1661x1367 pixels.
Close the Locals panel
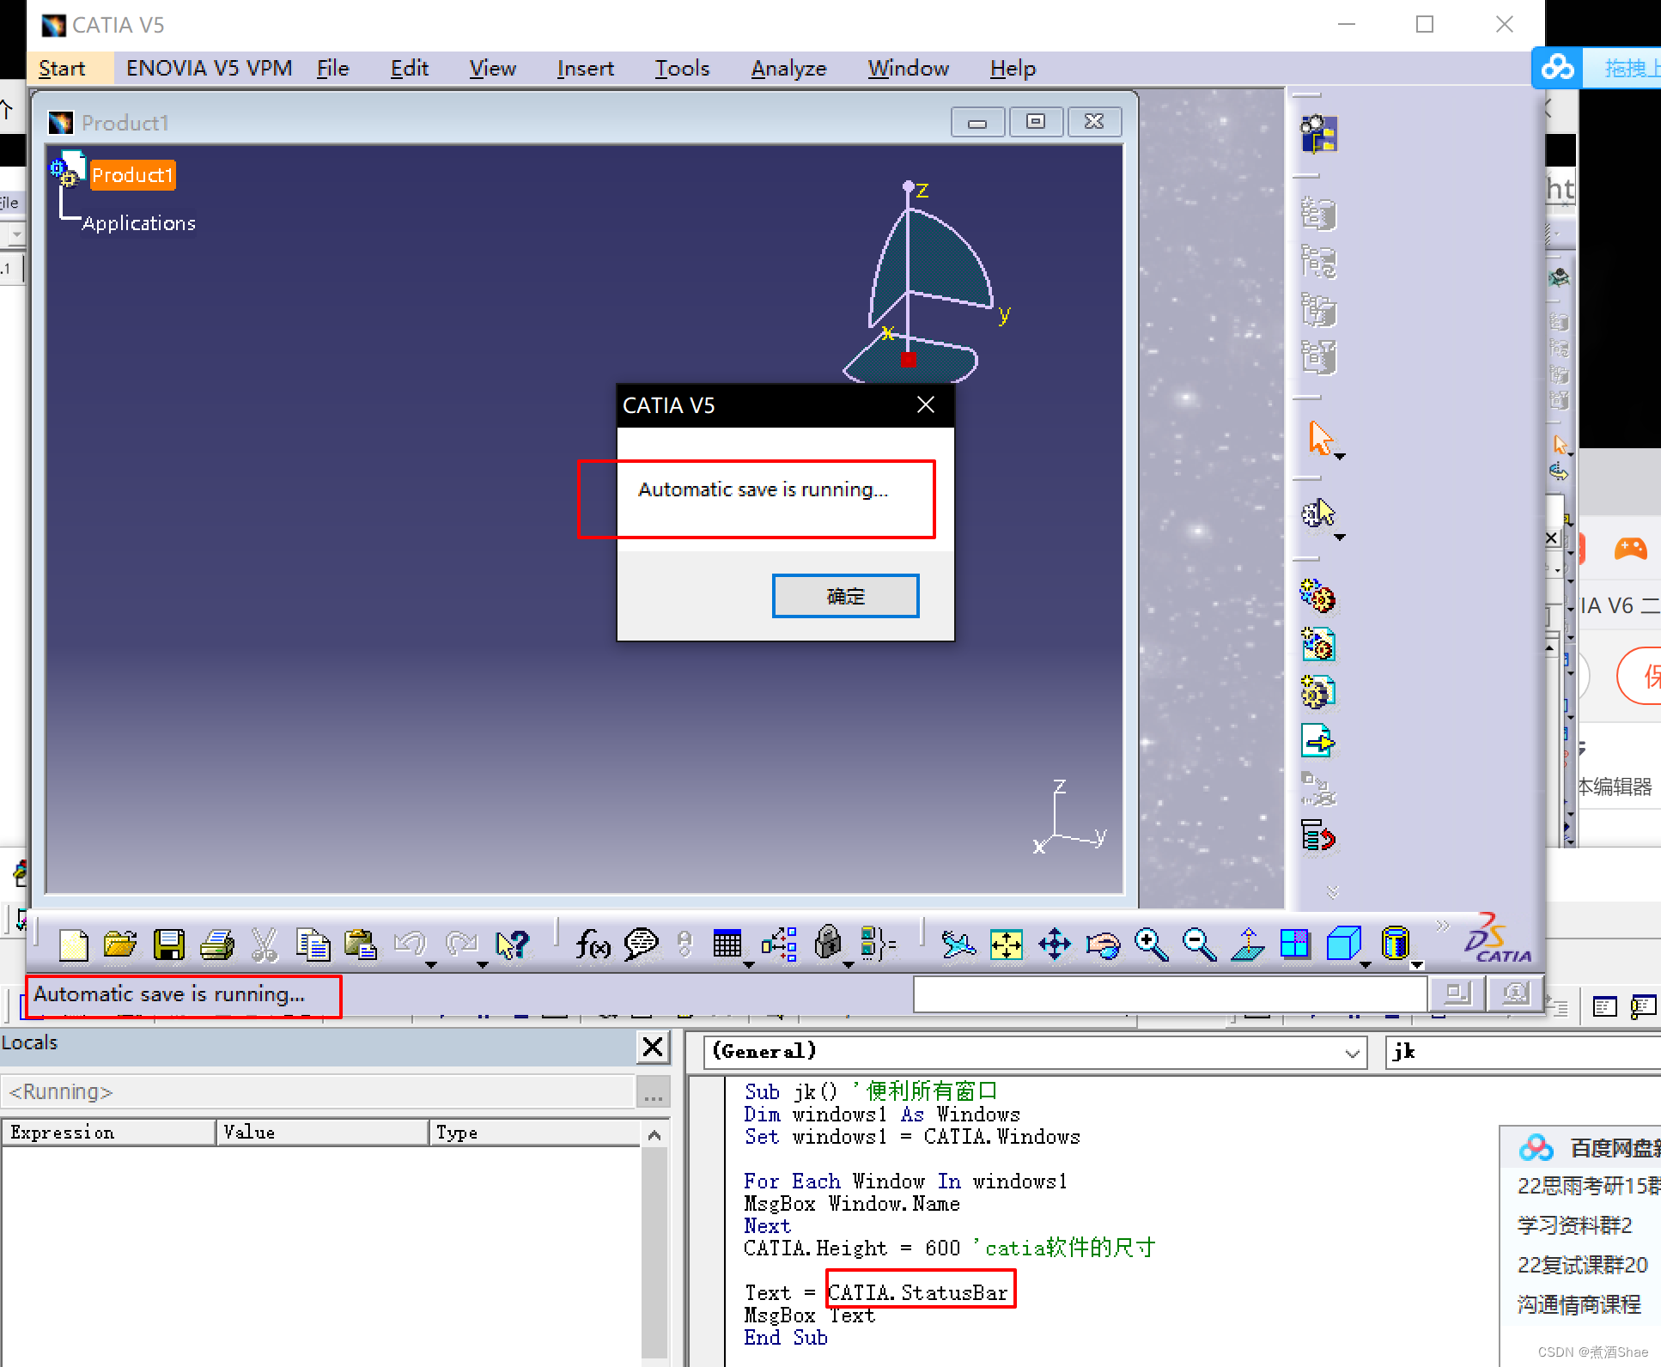tap(653, 1047)
